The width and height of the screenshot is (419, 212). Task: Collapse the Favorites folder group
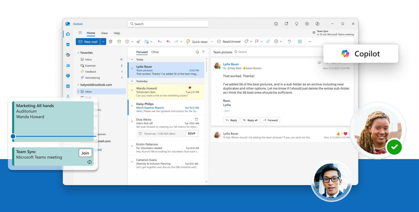[78, 53]
